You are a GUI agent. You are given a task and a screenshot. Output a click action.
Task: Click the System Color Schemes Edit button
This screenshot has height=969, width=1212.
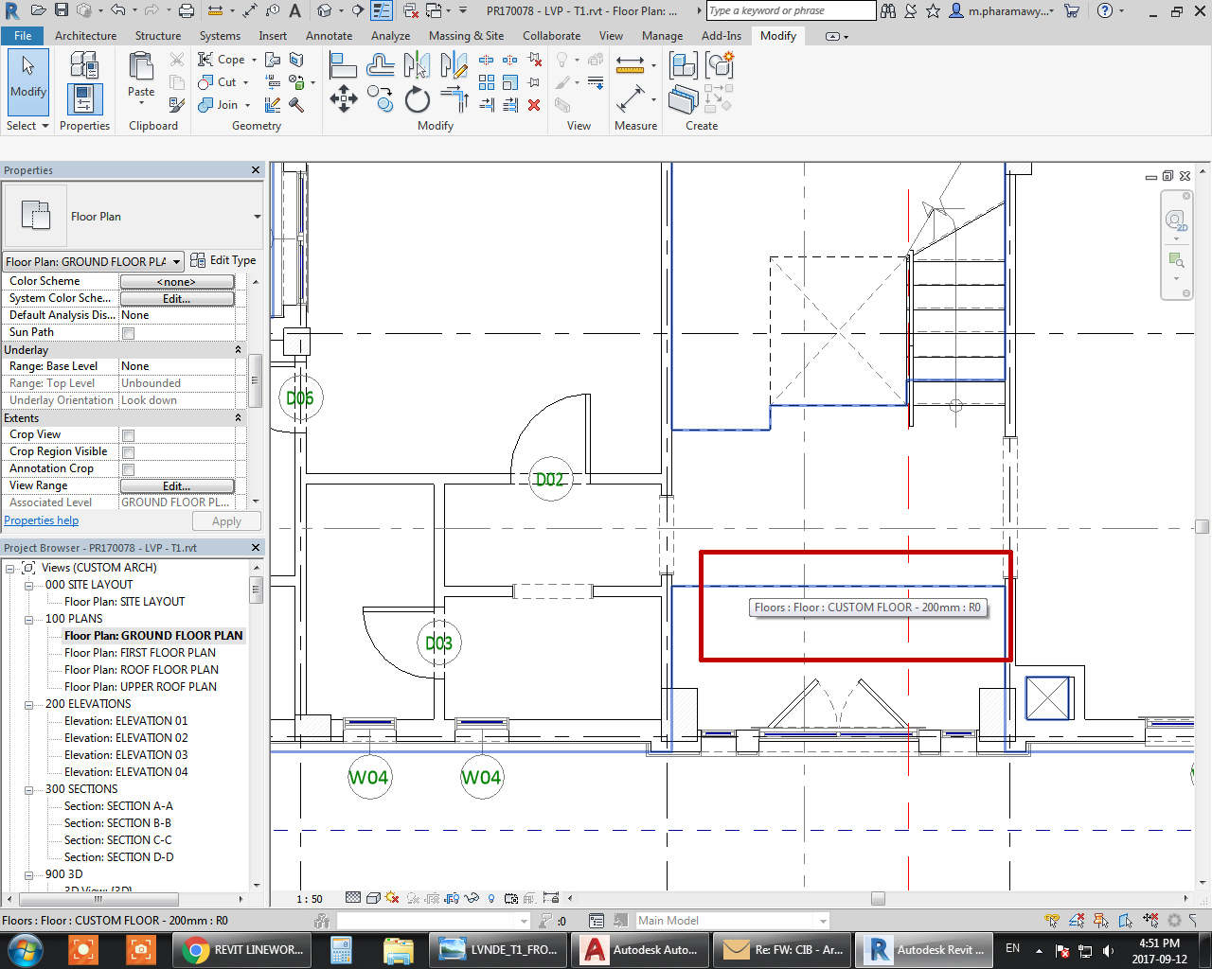(177, 299)
